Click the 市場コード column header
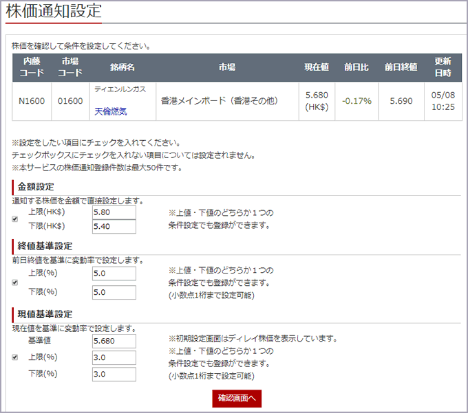The image size is (468, 413). coord(70,67)
